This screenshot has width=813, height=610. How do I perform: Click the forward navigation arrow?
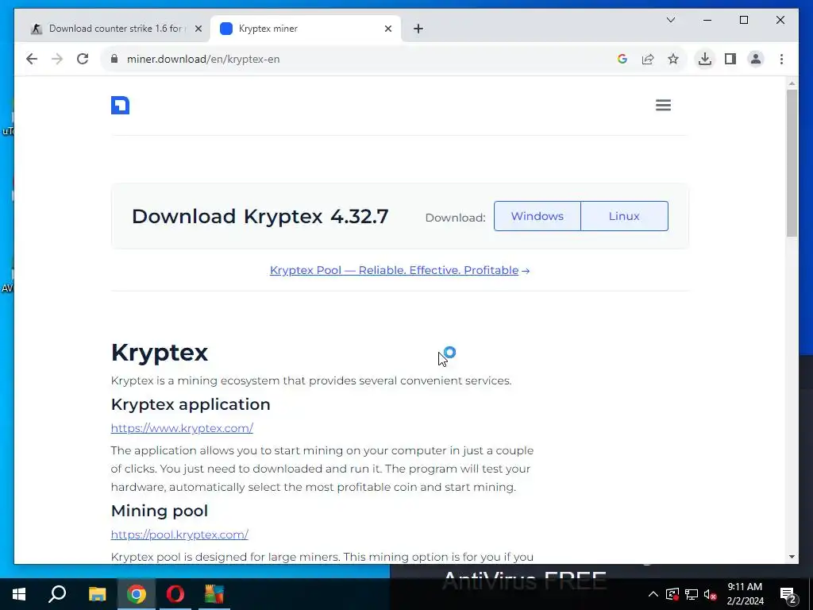(x=57, y=59)
